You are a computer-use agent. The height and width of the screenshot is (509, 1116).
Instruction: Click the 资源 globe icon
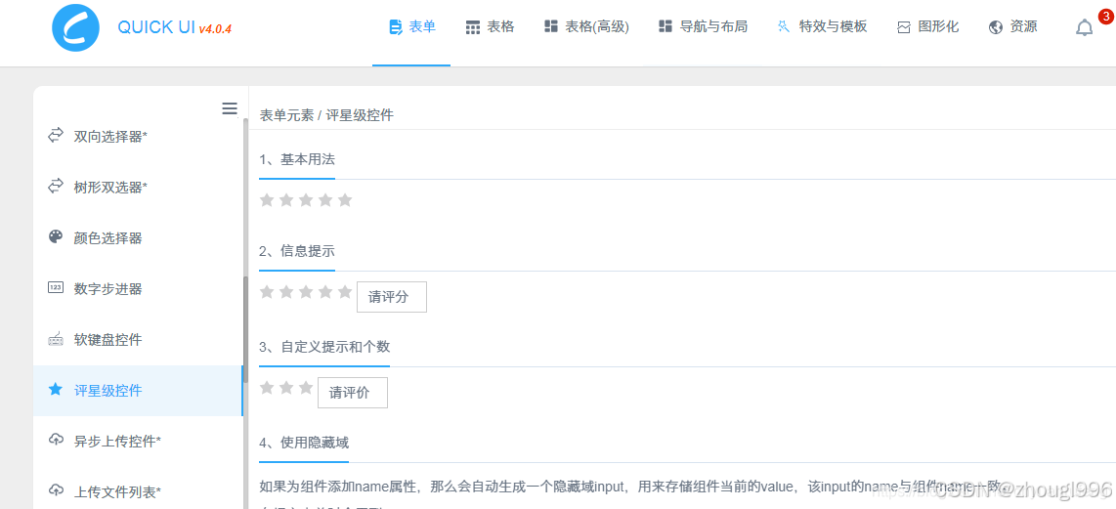tap(996, 27)
